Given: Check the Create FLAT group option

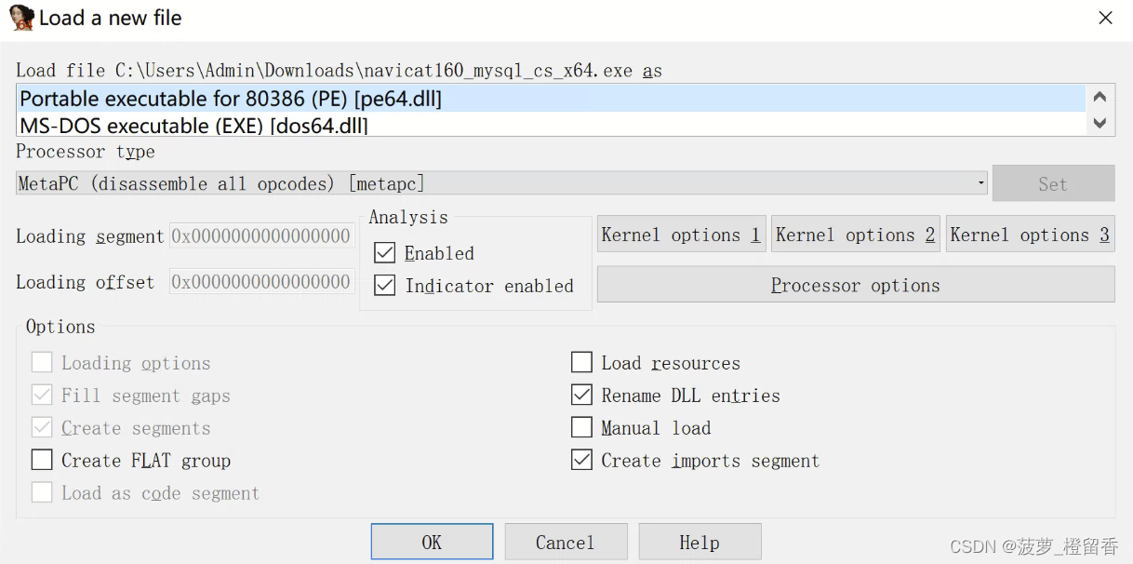Looking at the screenshot, I should click(42, 461).
